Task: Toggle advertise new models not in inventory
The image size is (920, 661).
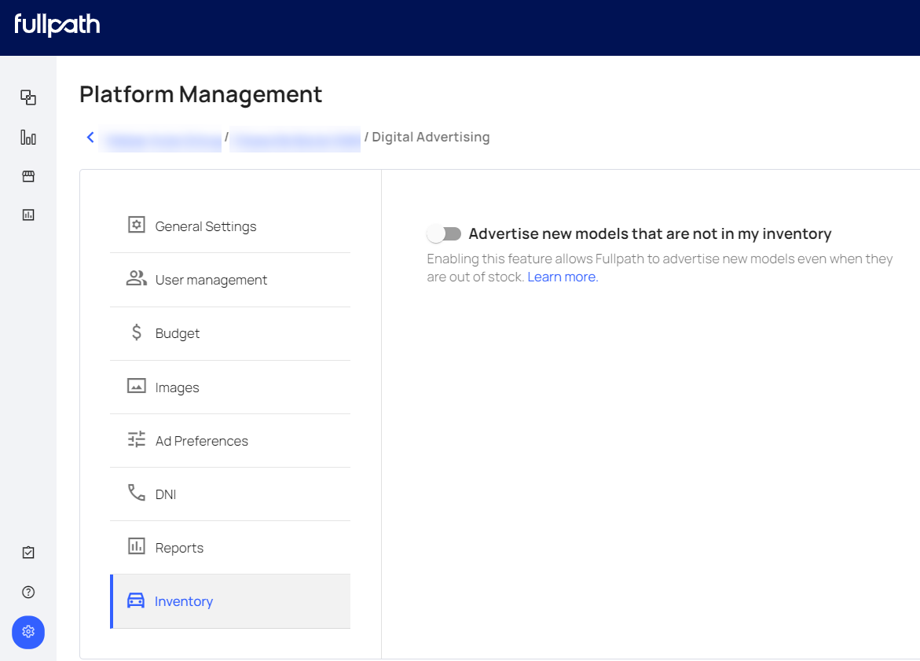Action: pyautogui.click(x=444, y=234)
